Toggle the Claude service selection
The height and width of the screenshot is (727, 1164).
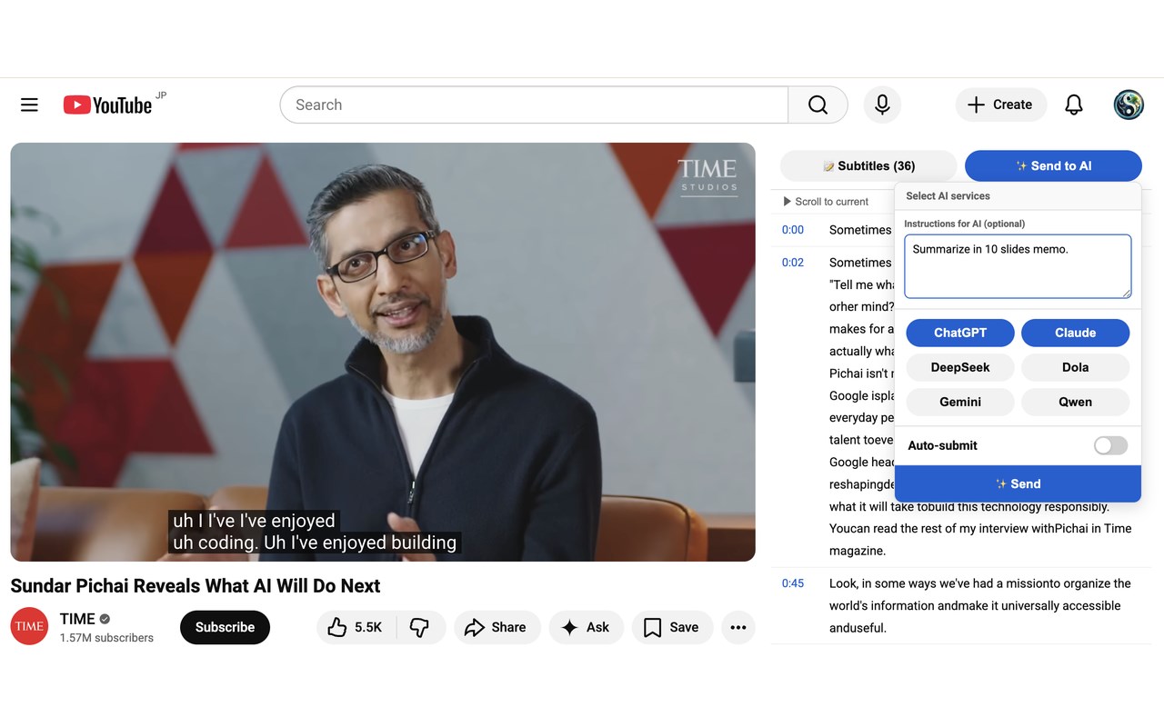tap(1075, 333)
